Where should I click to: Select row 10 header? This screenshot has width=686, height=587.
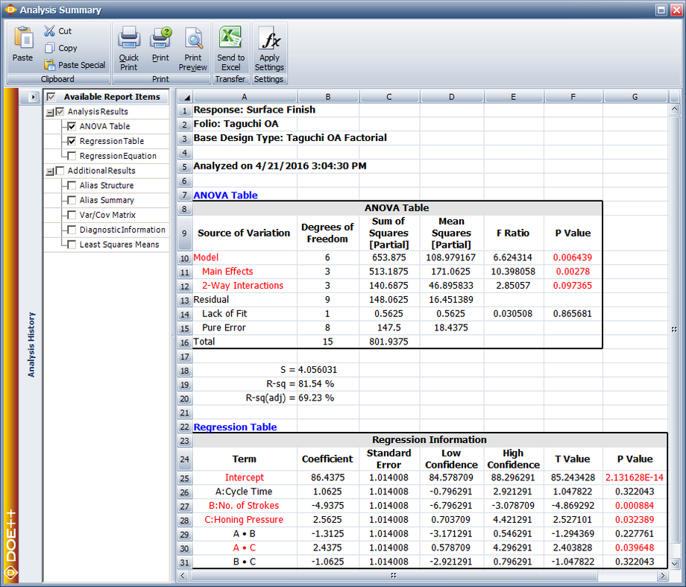click(185, 258)
